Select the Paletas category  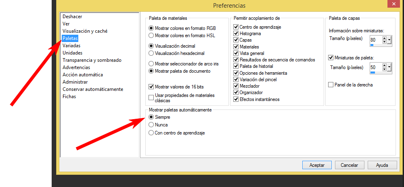(x=70, y=38)
